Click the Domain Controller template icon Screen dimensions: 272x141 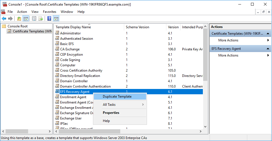click(x=57, y=81)
